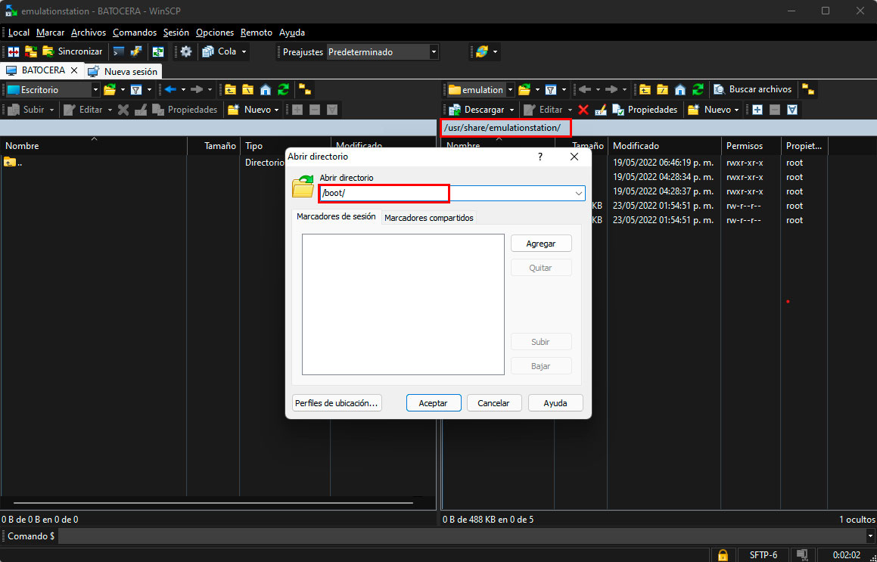Open the Comandos menu
This screenshot has height=562, width=877.
135,33
